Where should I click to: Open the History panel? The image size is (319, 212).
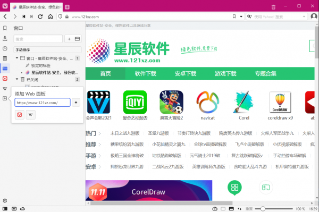[x=5, y=48]
